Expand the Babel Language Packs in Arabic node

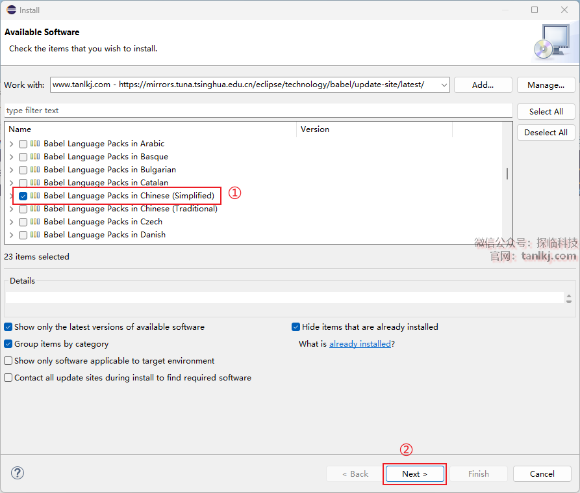(x=11, y=144)
